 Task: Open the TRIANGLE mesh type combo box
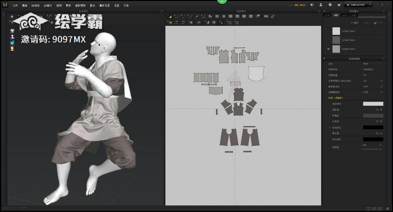pos(373,70)
